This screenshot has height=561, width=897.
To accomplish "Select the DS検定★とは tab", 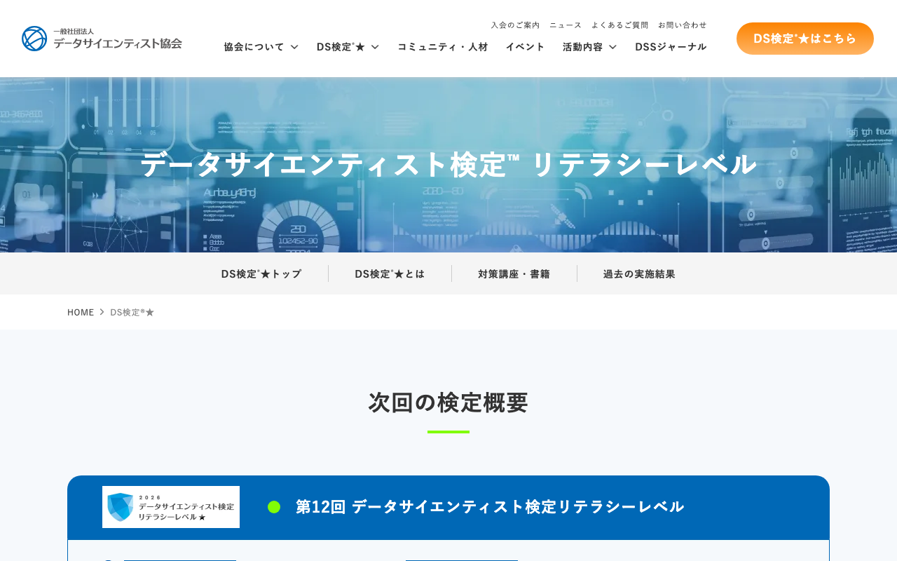I will click(390, 273).
